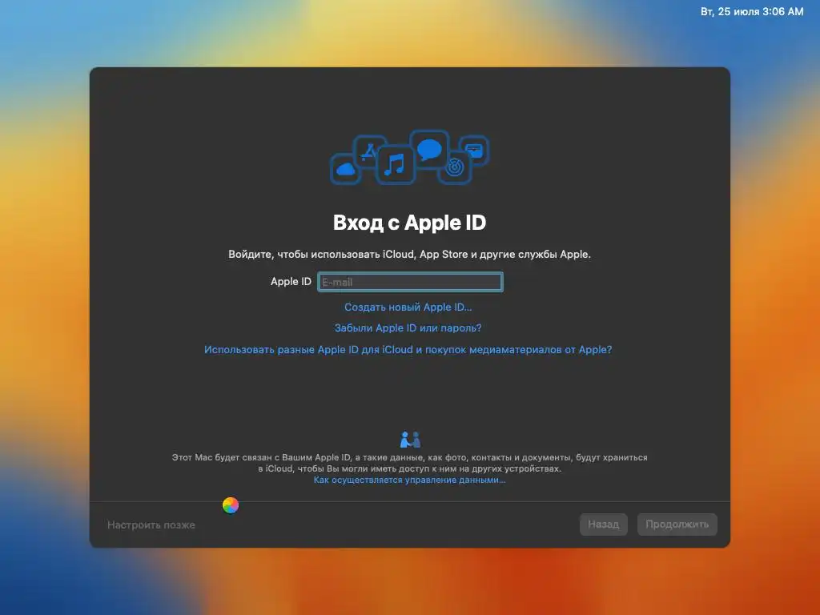Click the Find My radar icon

455,167
